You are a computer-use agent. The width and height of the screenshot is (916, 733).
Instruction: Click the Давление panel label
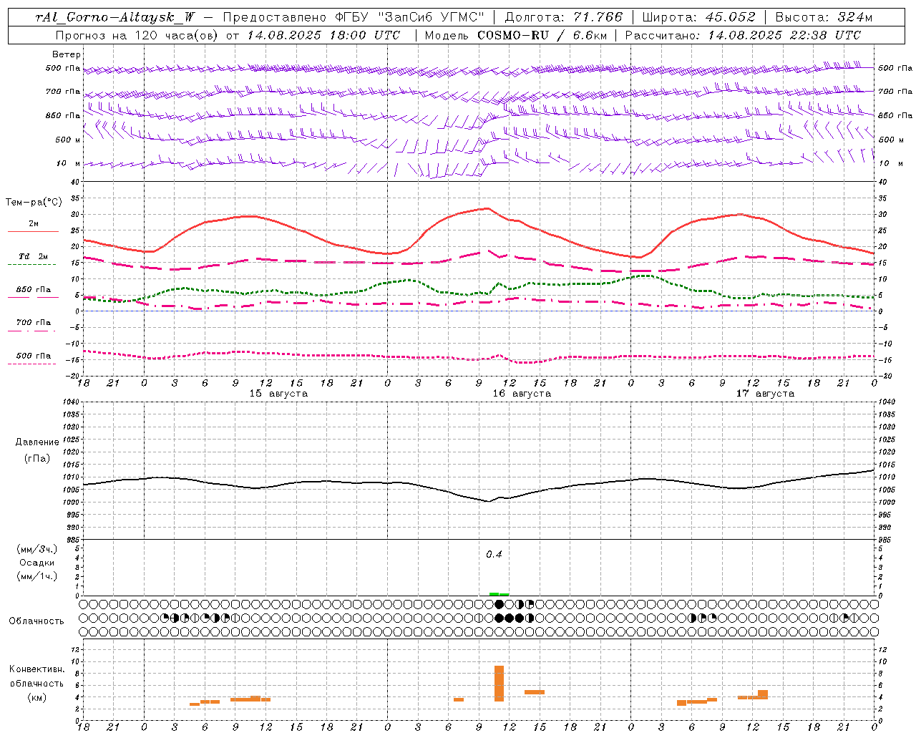pyautogui.click(x=37, y=442)
